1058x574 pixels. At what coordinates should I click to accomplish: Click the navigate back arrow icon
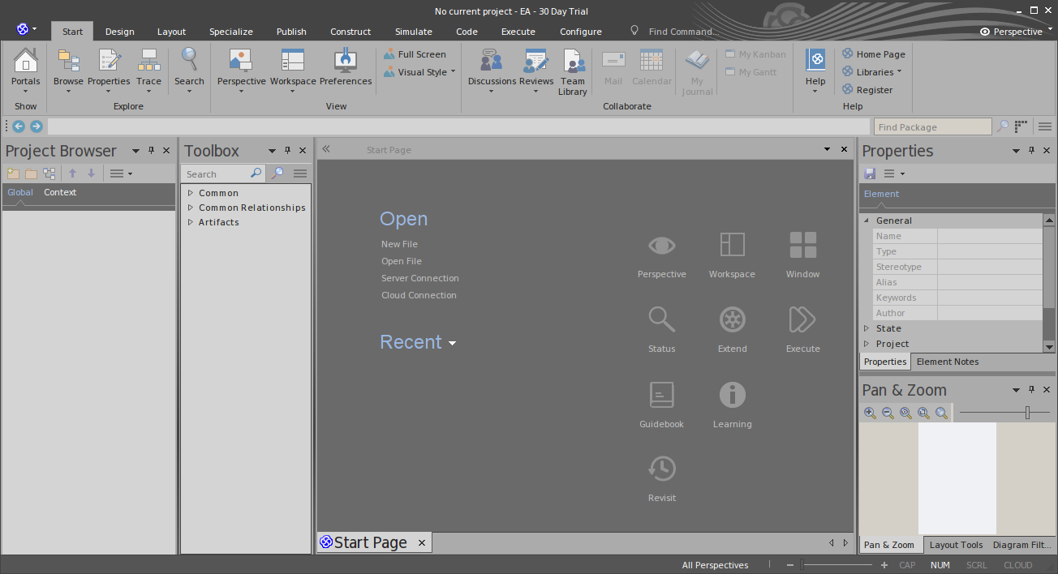pos(18,126)
